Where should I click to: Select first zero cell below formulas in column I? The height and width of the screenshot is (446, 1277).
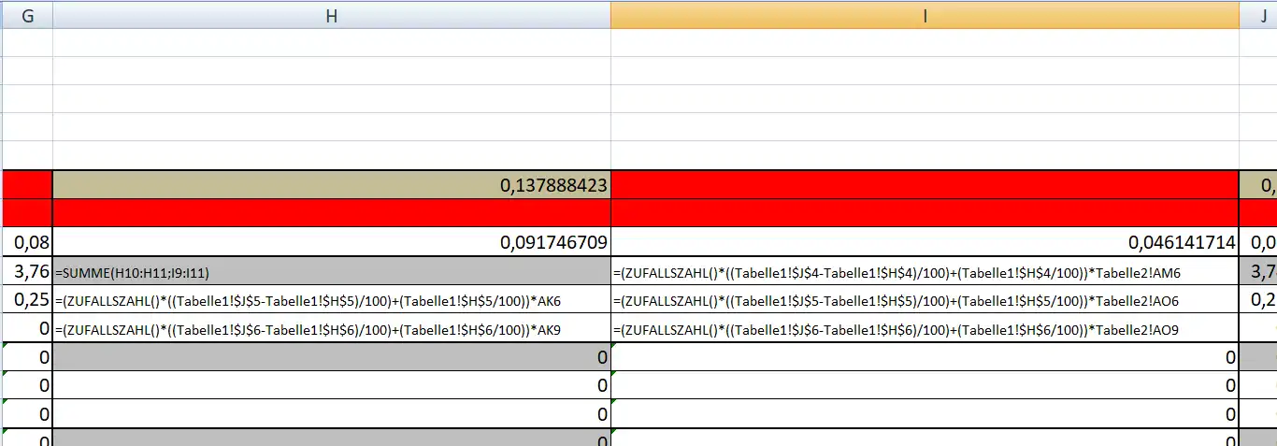[x=925, y=356]
